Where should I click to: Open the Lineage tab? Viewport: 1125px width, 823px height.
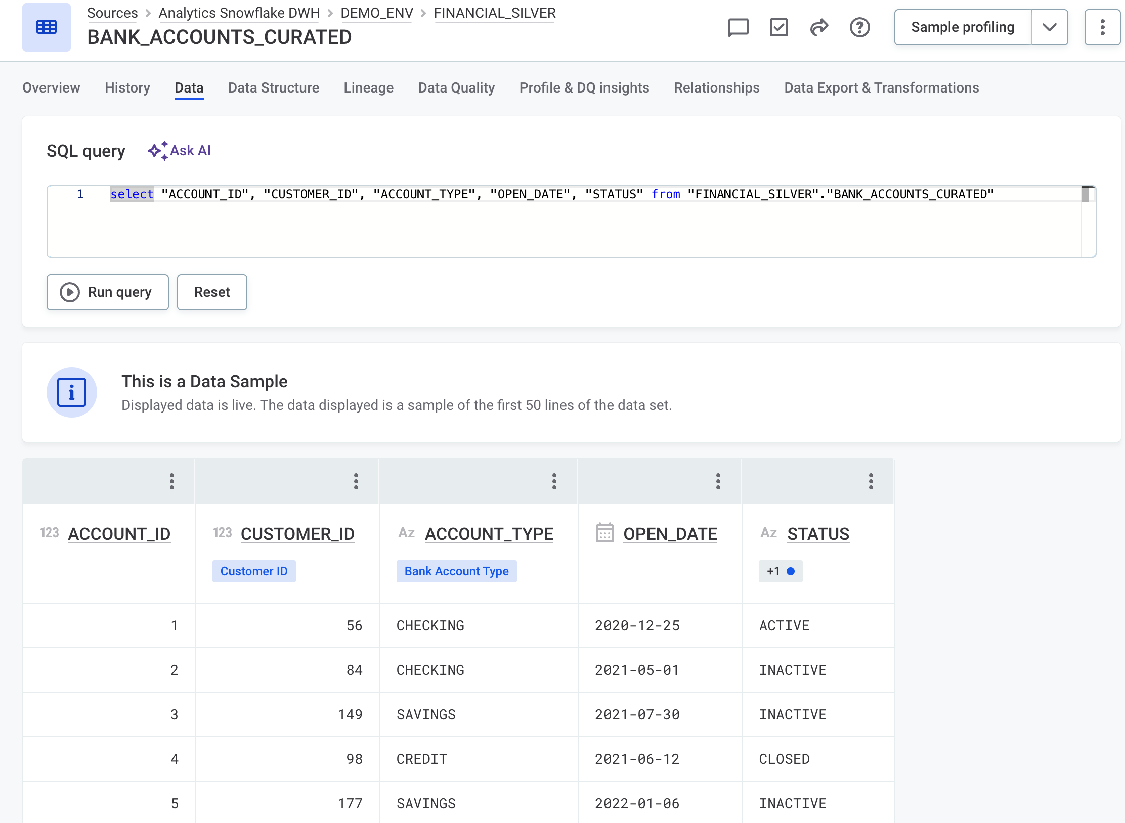369,88
